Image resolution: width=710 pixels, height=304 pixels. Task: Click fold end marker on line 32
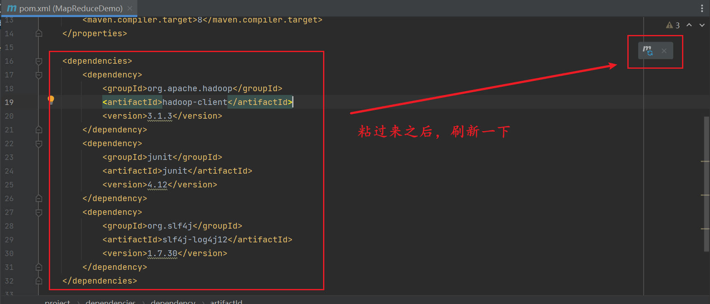click(39, 281)
